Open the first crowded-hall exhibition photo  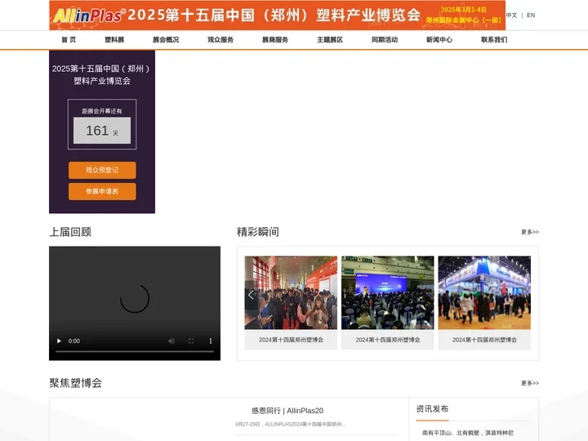tap(291, 293)
